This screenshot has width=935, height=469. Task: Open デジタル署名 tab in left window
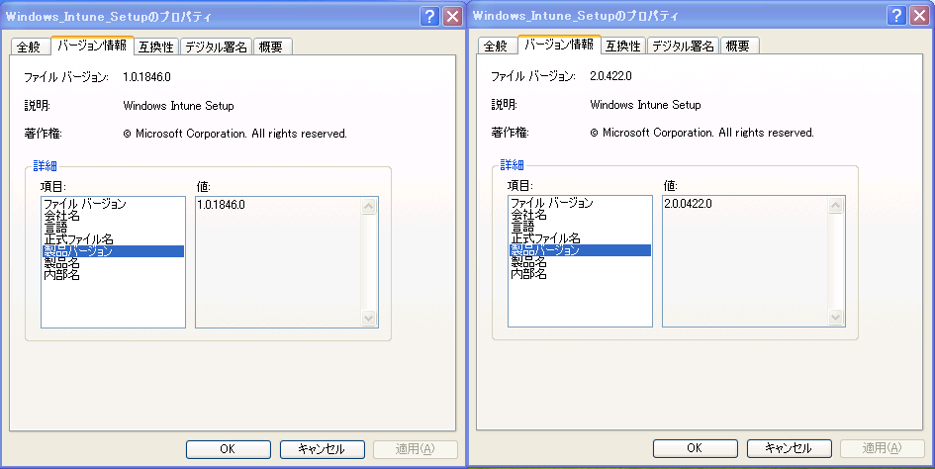click(216, 47)
